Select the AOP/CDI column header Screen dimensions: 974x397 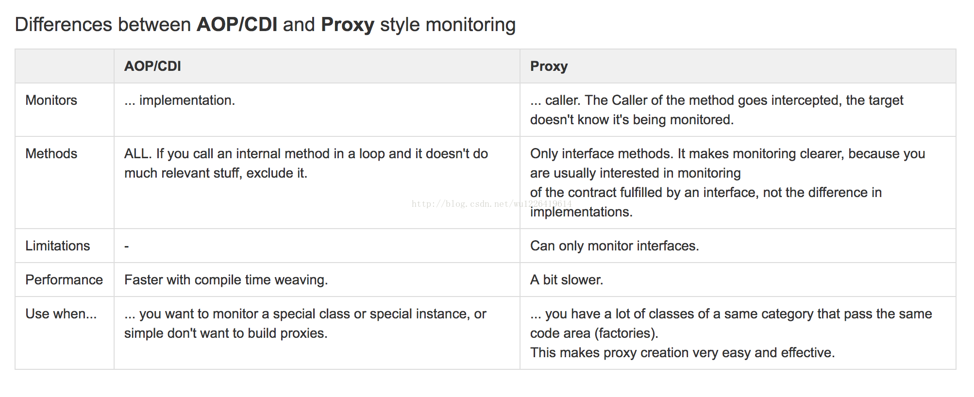152,66
